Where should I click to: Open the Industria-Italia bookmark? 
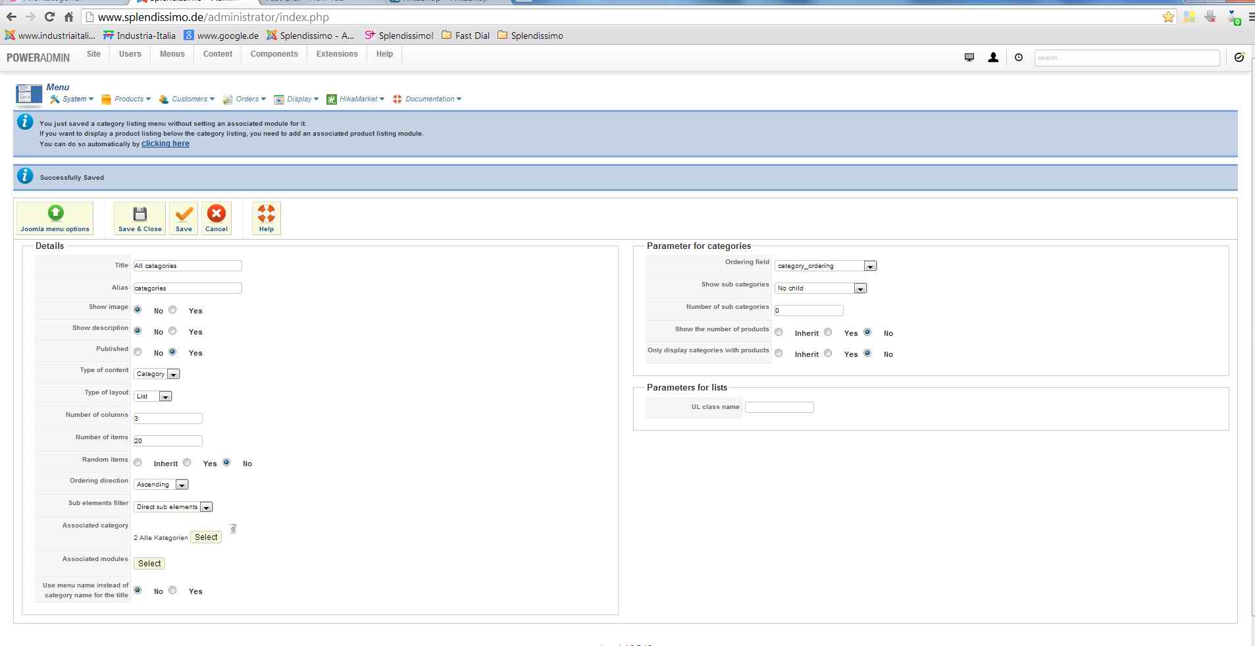[140, 36]
